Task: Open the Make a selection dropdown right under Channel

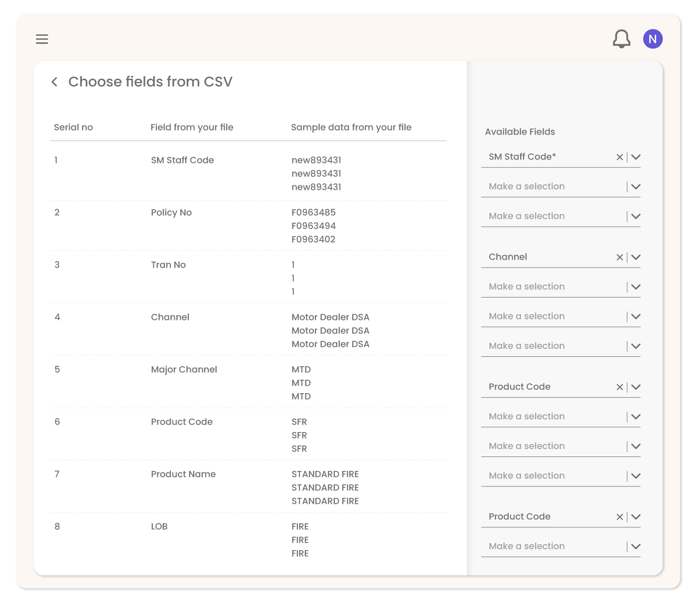Action: pos(560,287)
